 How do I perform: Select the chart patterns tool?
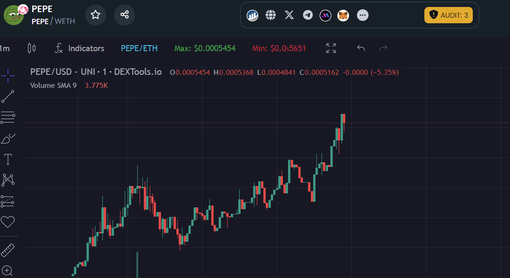point(8,180)
